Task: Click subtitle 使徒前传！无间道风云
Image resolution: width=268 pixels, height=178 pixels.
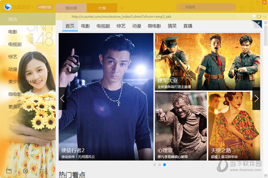Action: (78, 157)
